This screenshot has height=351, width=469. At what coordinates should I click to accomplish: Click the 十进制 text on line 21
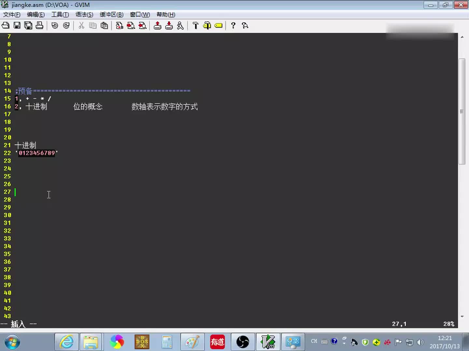[x=25, y=145]
